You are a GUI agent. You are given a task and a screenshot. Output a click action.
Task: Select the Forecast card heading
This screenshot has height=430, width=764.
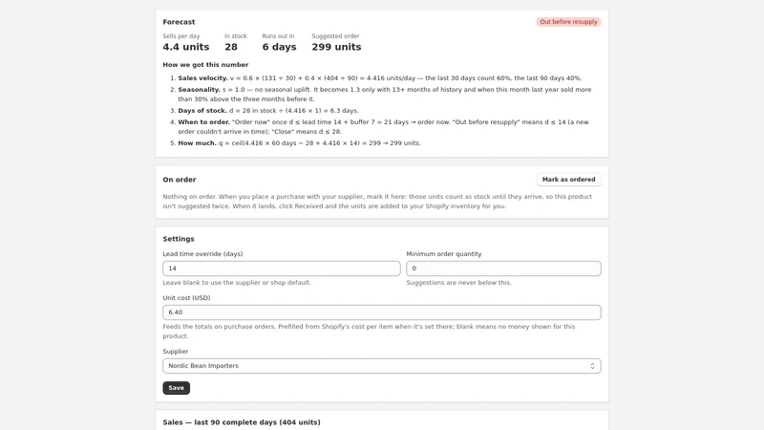pos(179,22)
